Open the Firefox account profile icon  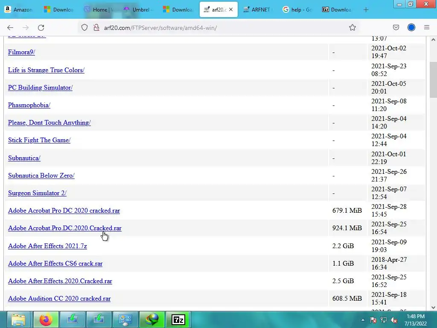point(411,27)
